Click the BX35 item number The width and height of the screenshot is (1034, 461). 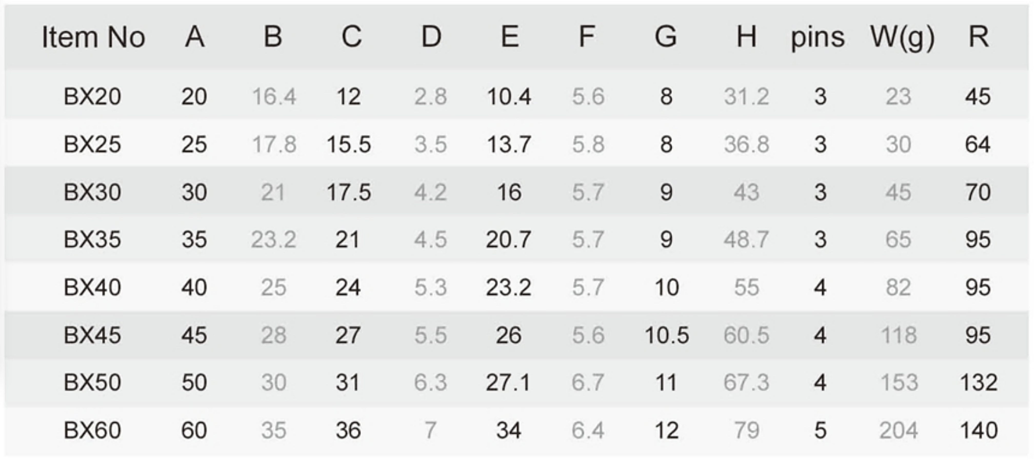[92, 240]
